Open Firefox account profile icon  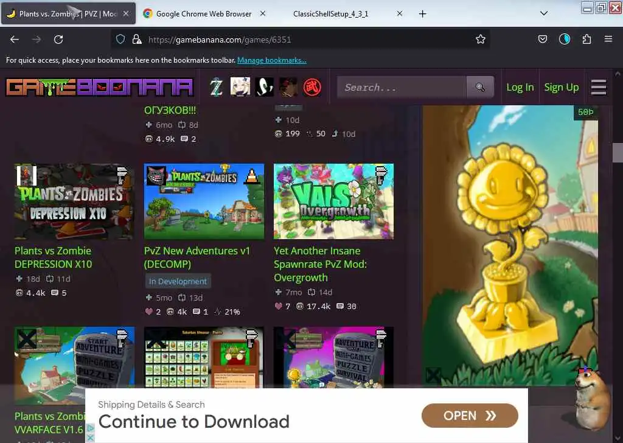(564, 39)
